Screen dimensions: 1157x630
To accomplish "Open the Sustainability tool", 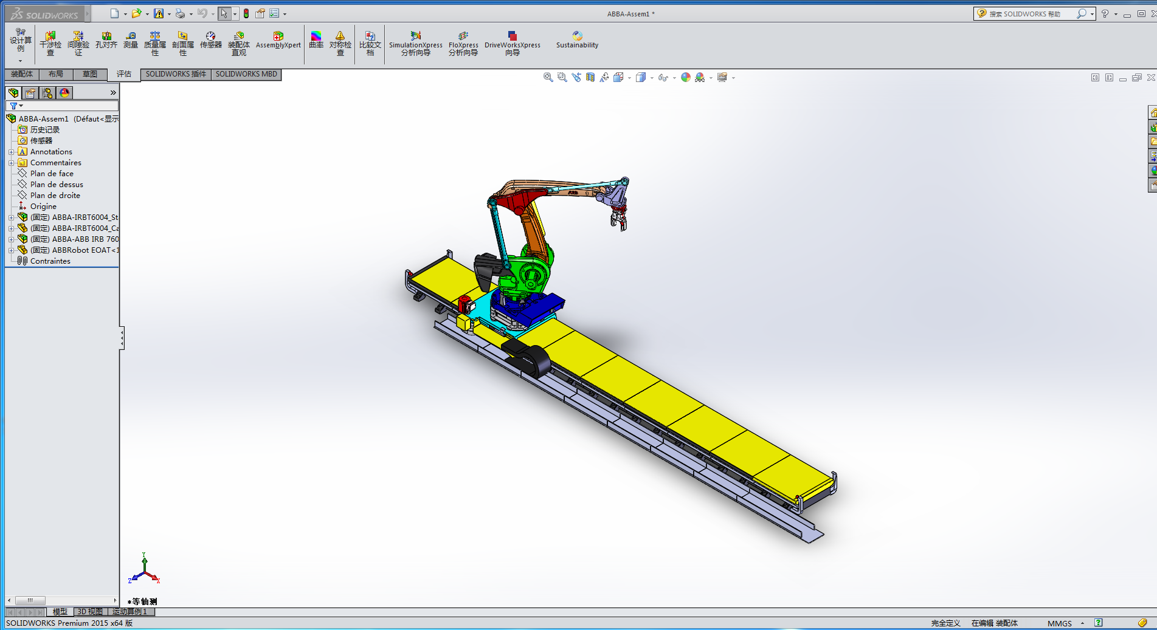I will [x=577, y=40].
